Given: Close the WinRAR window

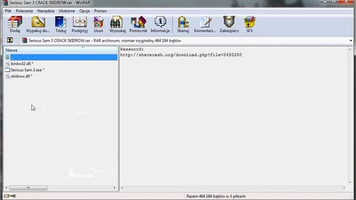Looking at the screenshot, I should point(347,2).
